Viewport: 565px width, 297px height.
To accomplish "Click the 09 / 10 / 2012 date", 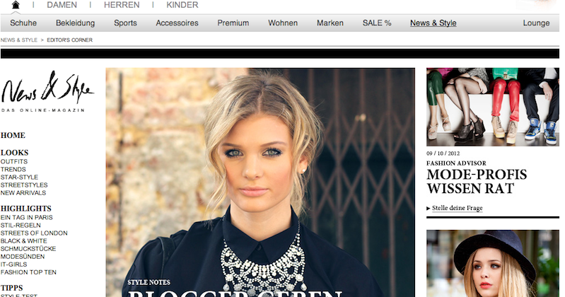I will 443,153.
